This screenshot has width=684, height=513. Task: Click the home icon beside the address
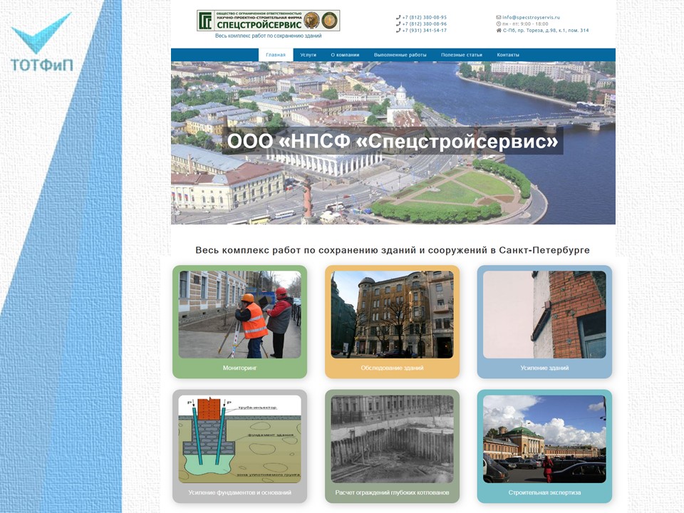click(x=499, y=31)
